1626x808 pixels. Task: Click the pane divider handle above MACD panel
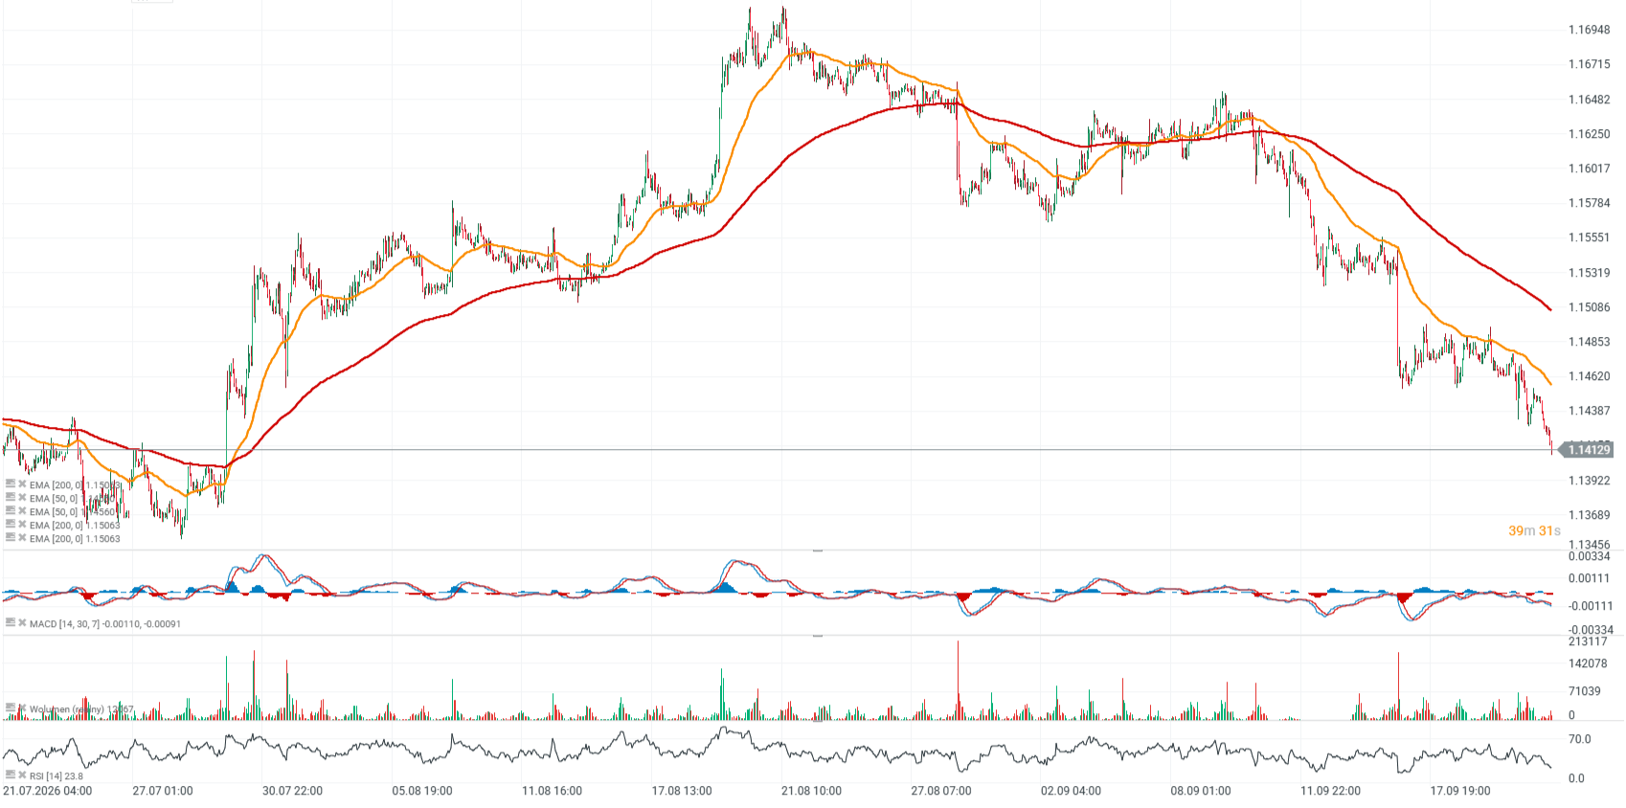(818, 550)
